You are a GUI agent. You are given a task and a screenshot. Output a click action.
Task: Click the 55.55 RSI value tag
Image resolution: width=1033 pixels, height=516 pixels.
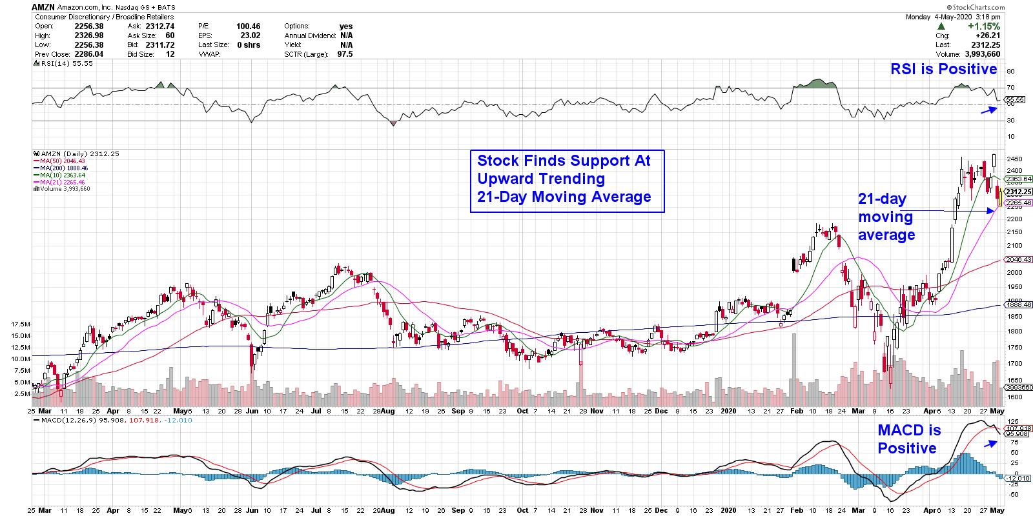coord(1016,100)
